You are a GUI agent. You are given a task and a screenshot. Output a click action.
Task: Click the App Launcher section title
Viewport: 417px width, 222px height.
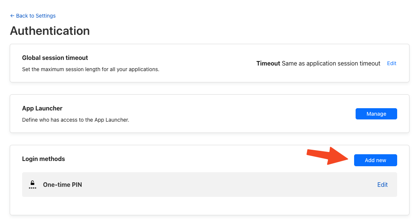click(x=42, y=108)
